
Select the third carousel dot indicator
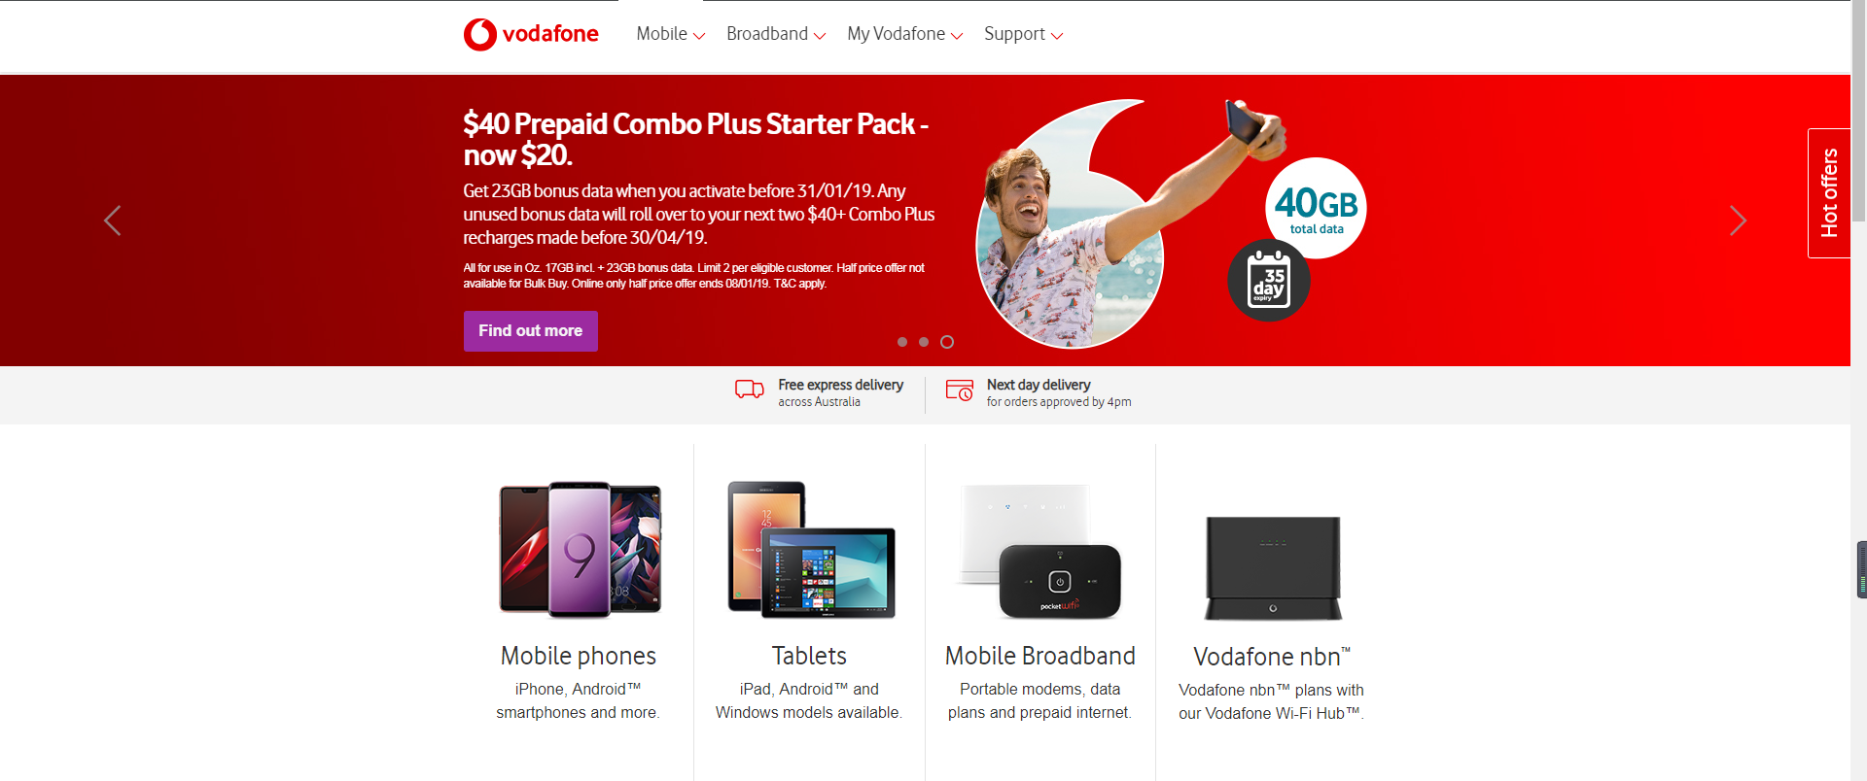coord(947,342)
